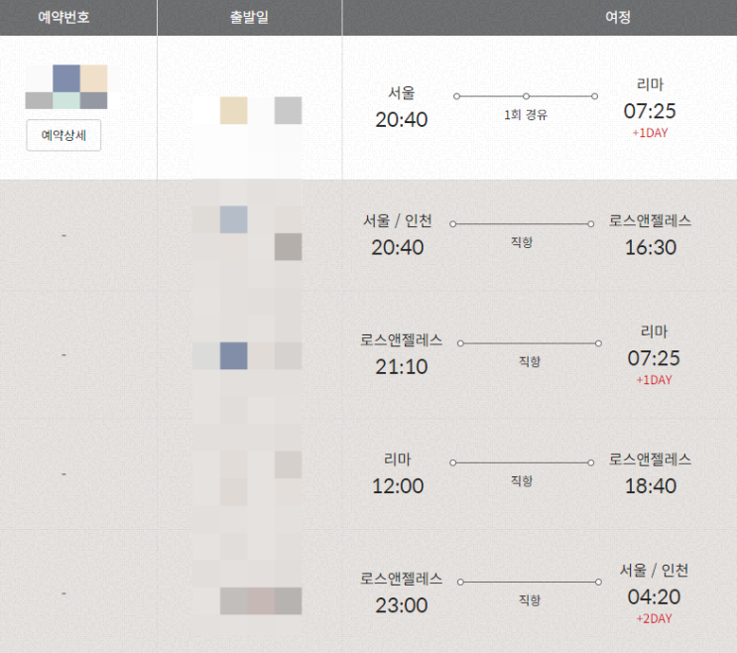Click the +2DAY arrival day indicator
Viewport: 737px width, 653px height.
point(654,619)
